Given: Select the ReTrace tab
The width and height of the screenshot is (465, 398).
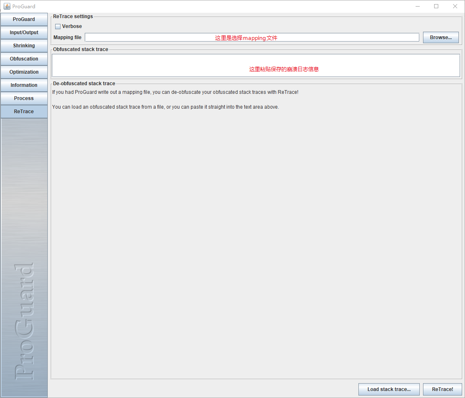Looking at the screenshot, I should coord(24,112).
